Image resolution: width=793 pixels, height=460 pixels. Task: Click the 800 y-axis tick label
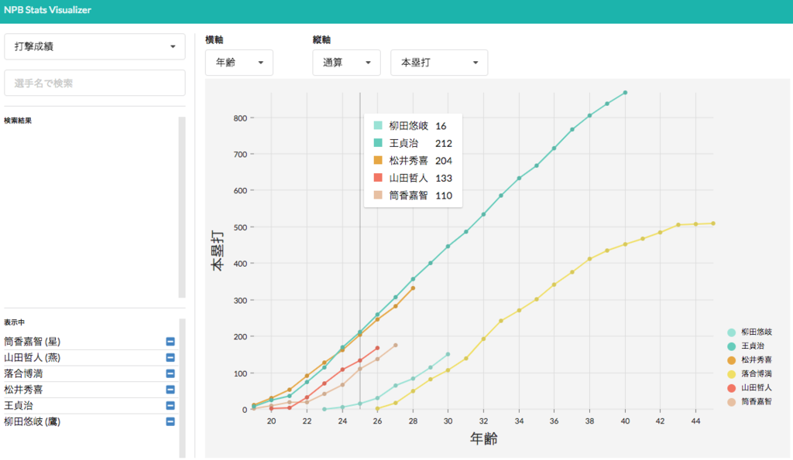pos(240,118)
